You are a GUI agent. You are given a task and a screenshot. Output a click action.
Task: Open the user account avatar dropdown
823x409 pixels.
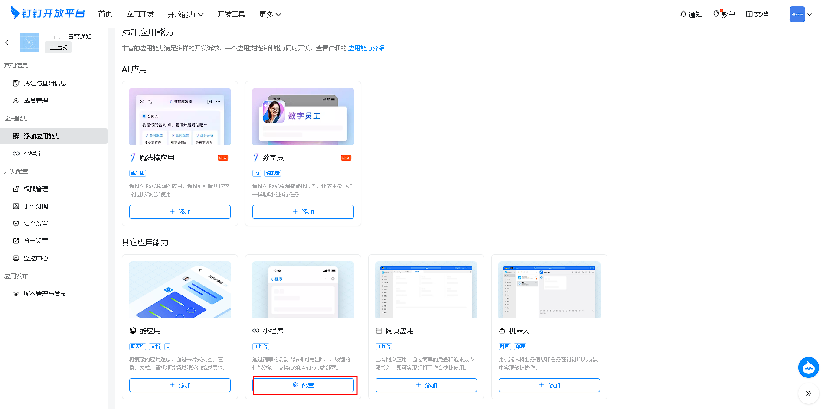coord(800,14)
